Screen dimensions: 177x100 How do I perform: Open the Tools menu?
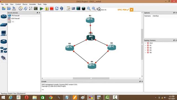pyautogui.click(x=39, y=4)
